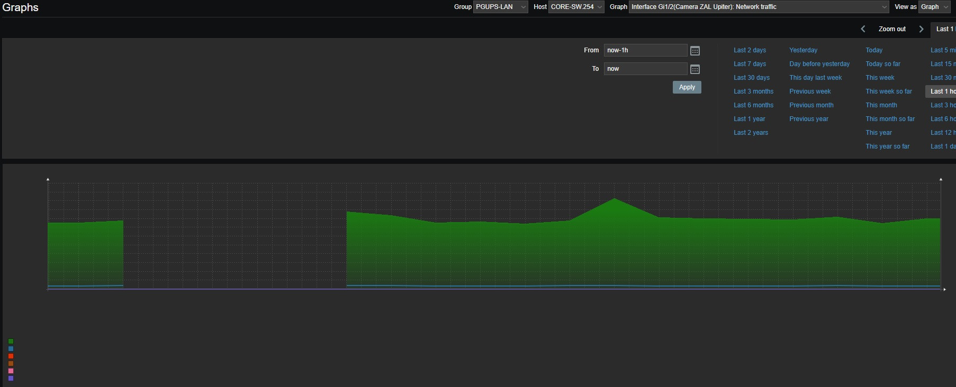The width and height of the screenshot is (956, 387).
Task: Click the purple legend color square
Action: click(x=11, y=379)
